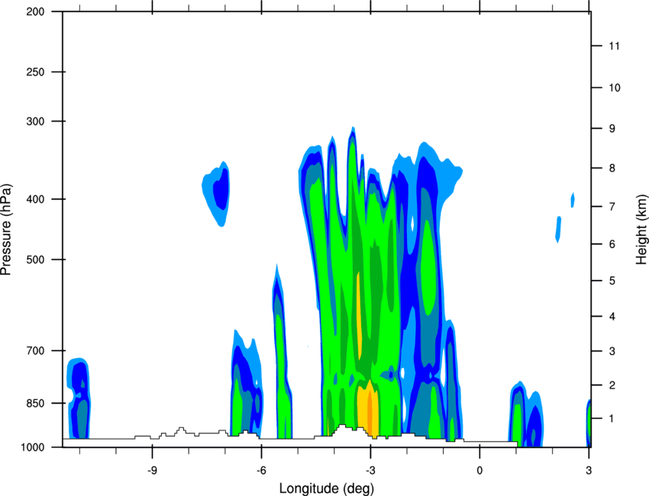Click the 10 km height label
Image resolution: width=649 pixels, height=496 pixels.
tap(615, 88)
